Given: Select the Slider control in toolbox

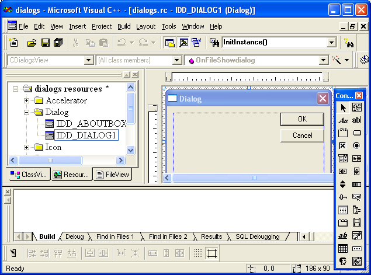Looking at the screenshot, I should (343, 197).
